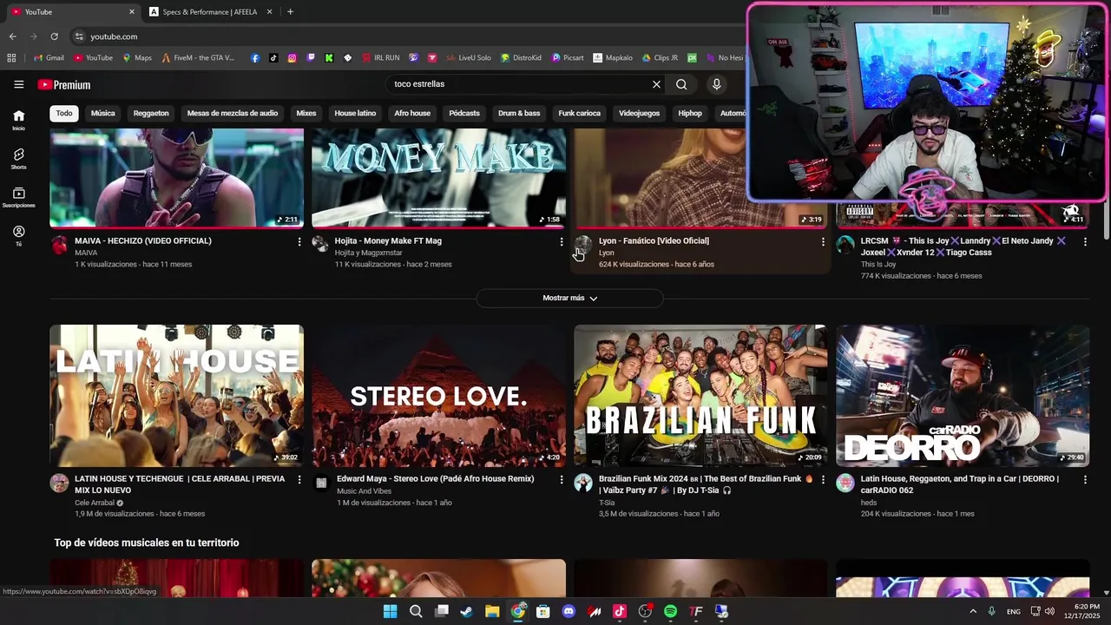The image size is (1111, 625).
Task: Open the DEORRO carRADIO video thumbnail
Action: pos(963,396)
